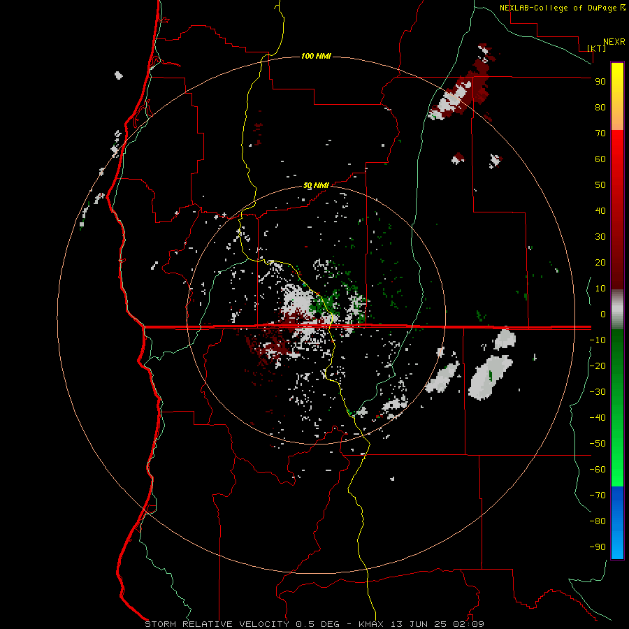Click the -80 value on the velocity scale
Image resolution: width=629 pixels, height=629 pixels.
598,521
